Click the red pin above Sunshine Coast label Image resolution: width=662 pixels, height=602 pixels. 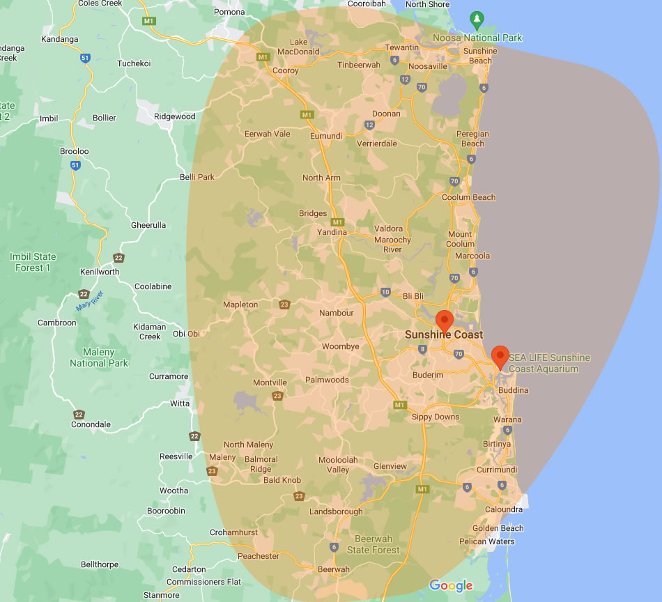445,322
